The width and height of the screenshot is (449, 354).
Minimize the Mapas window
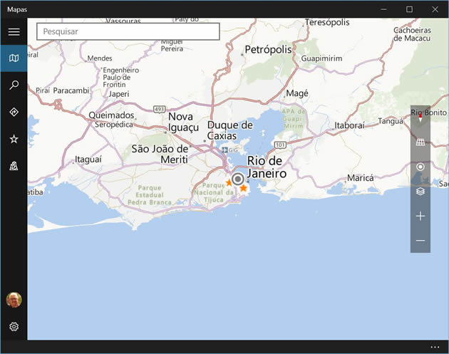383,9
